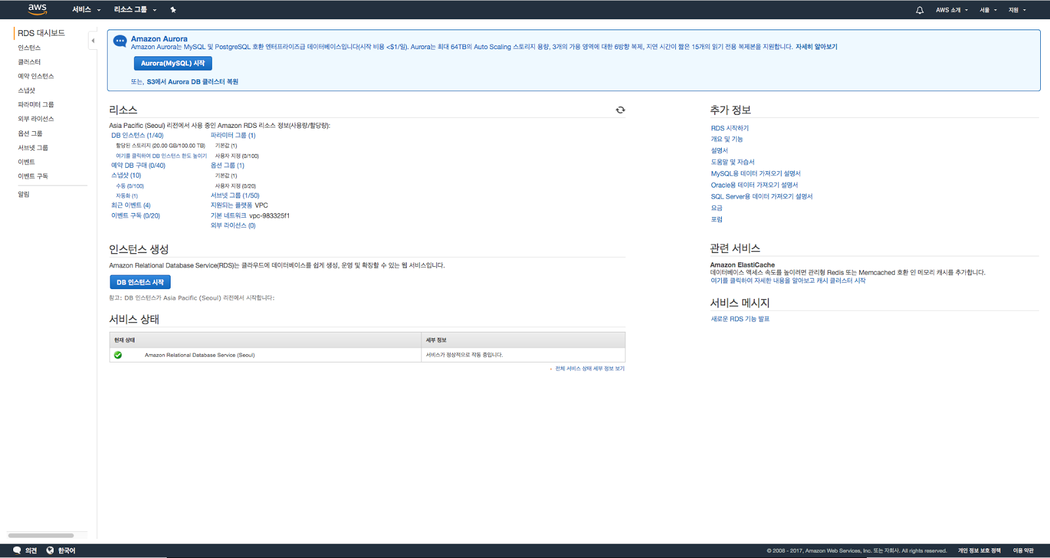The image size is (1050, 558).
Task: Open the AWS 소개 account dropdown
Action: pos(952,10)
